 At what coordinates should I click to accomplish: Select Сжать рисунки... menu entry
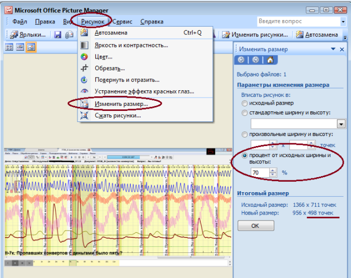pyautogui.click(x=145, y=115)
